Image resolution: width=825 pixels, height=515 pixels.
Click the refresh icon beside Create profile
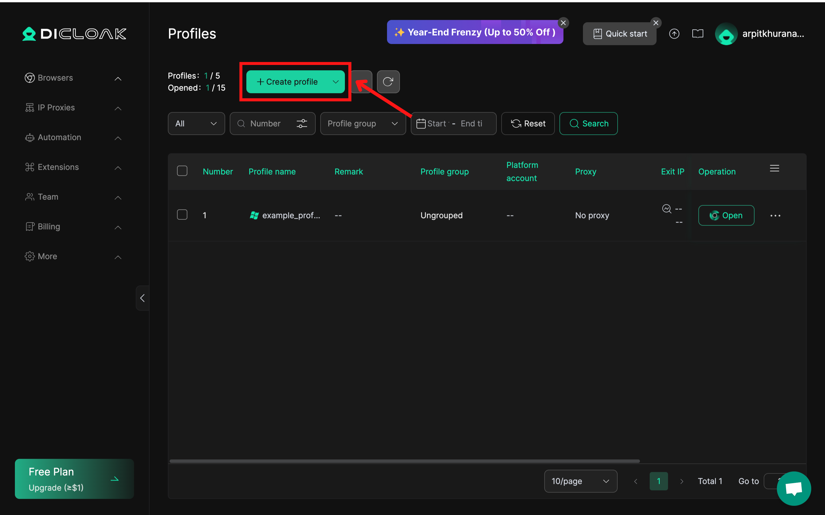388,82
